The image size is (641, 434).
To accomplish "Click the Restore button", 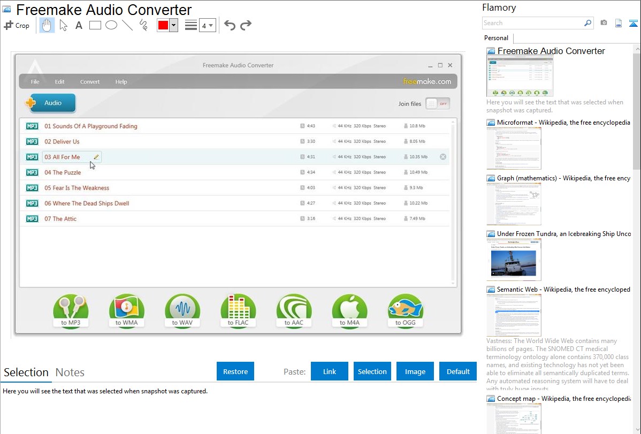I will tap(235, 371).
